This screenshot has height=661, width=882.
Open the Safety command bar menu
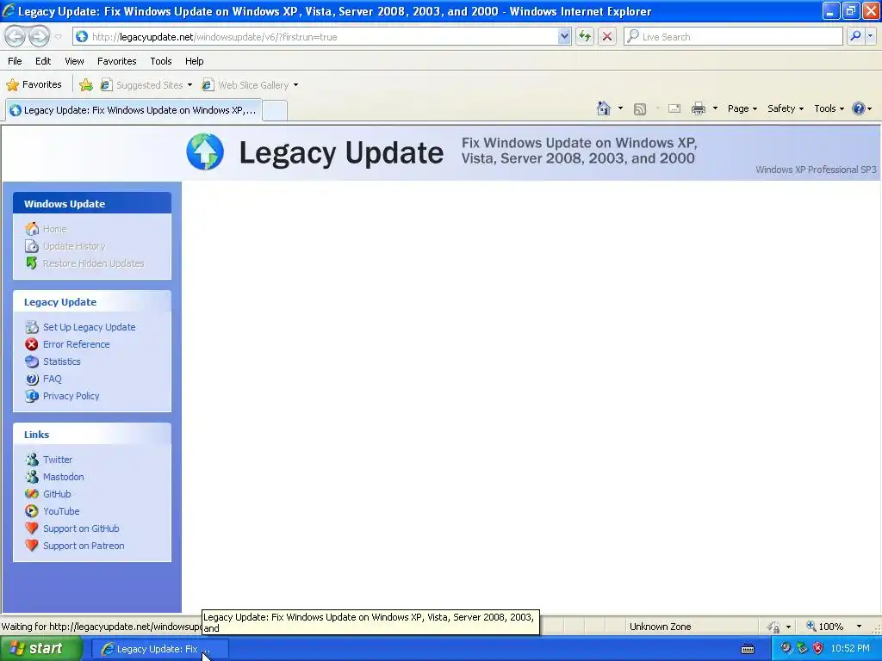point(786,108)
